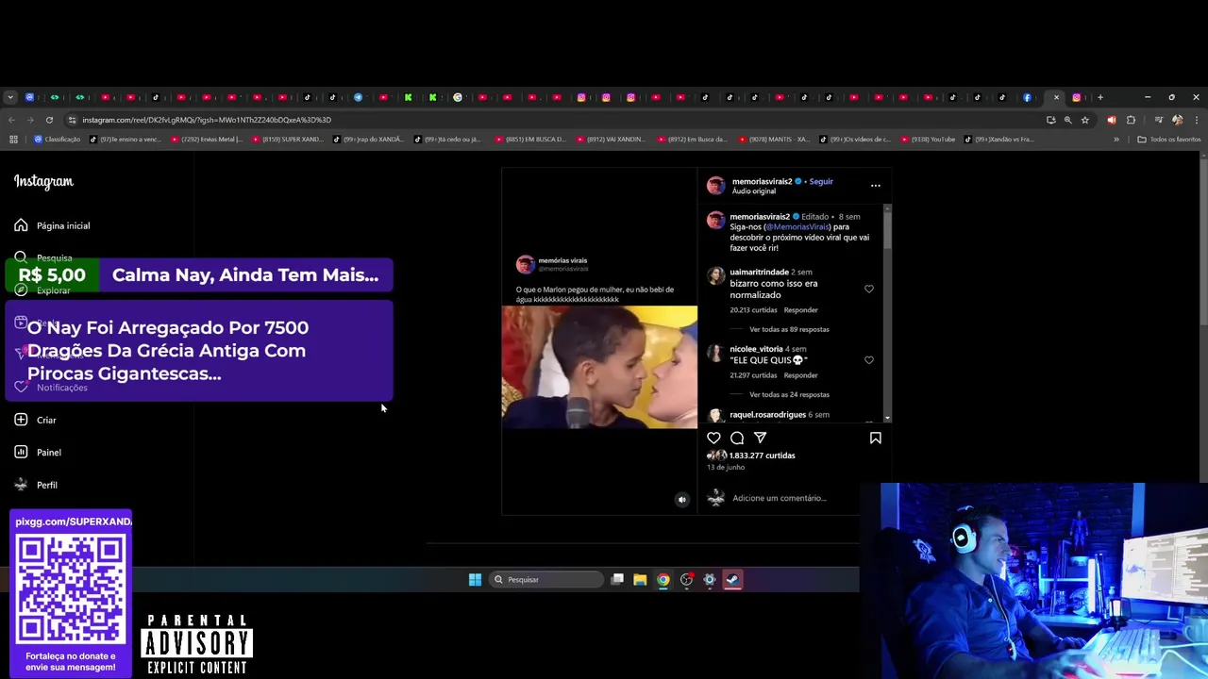Click the 20.213 curtidas comment likes
The height and width of the screenshot is (679, 1208).
pyautogui.click(x=753, y=310)
